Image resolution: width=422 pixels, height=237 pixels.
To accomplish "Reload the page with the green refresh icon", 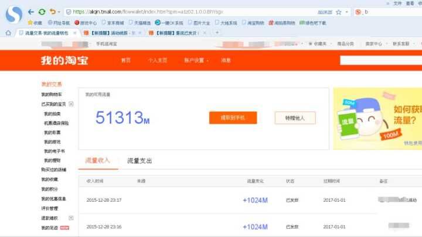I will (42, 12).
